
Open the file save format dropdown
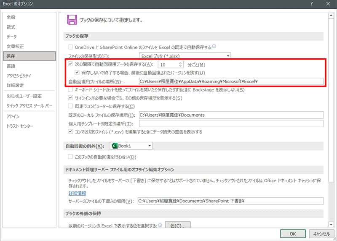coord(185,56)
